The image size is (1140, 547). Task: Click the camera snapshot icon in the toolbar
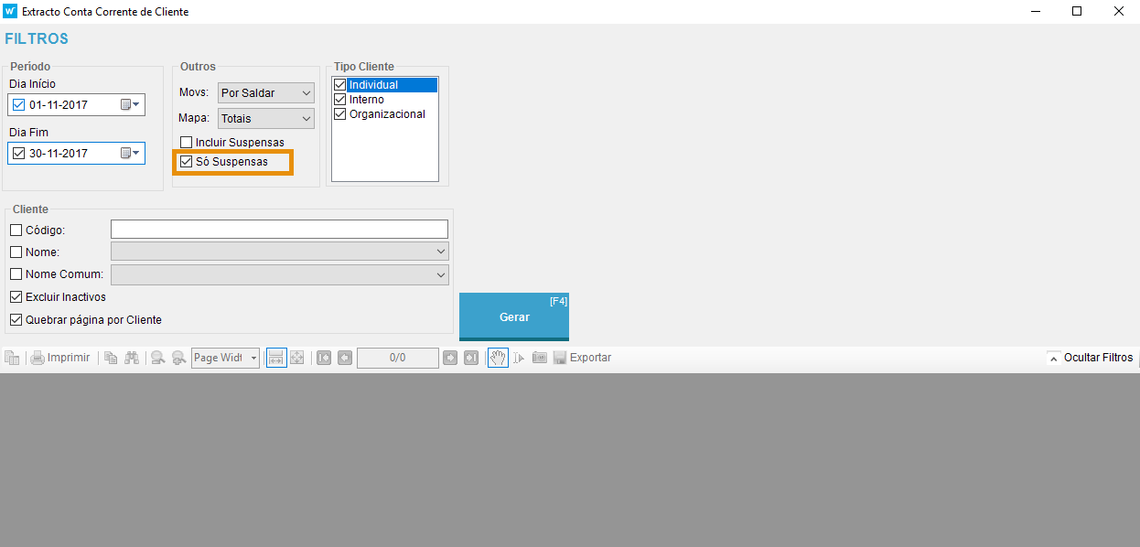click(539, 358)
